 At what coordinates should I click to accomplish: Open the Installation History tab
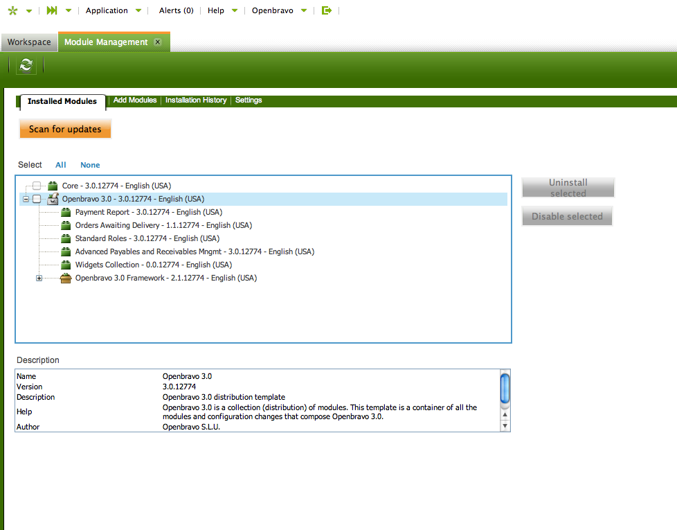click(x=196, y=100)
